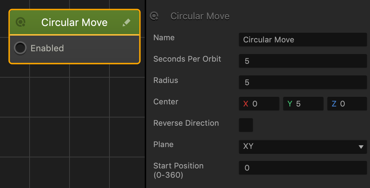Click the Circular Move inspector header icon
The width and height of the screenshot is (370, 188).
tap(154, 16)
